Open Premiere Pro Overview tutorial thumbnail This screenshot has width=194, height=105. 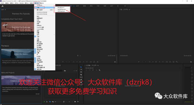pyautogui.click(x=18, y=27)
